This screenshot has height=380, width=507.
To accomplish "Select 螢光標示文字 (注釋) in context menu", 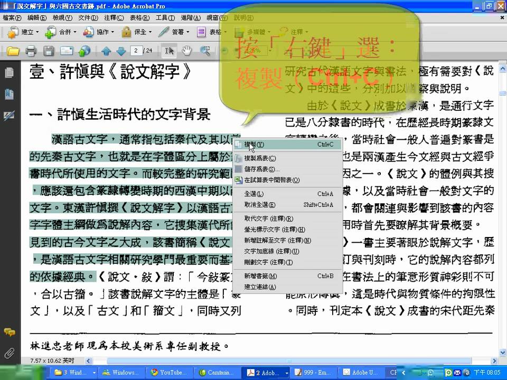I will (287, 230).
